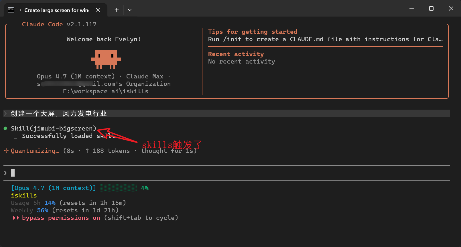Open the tab profile dropdown menu
Viewport: 461px width, 247px height.
(x=130, y=10)
